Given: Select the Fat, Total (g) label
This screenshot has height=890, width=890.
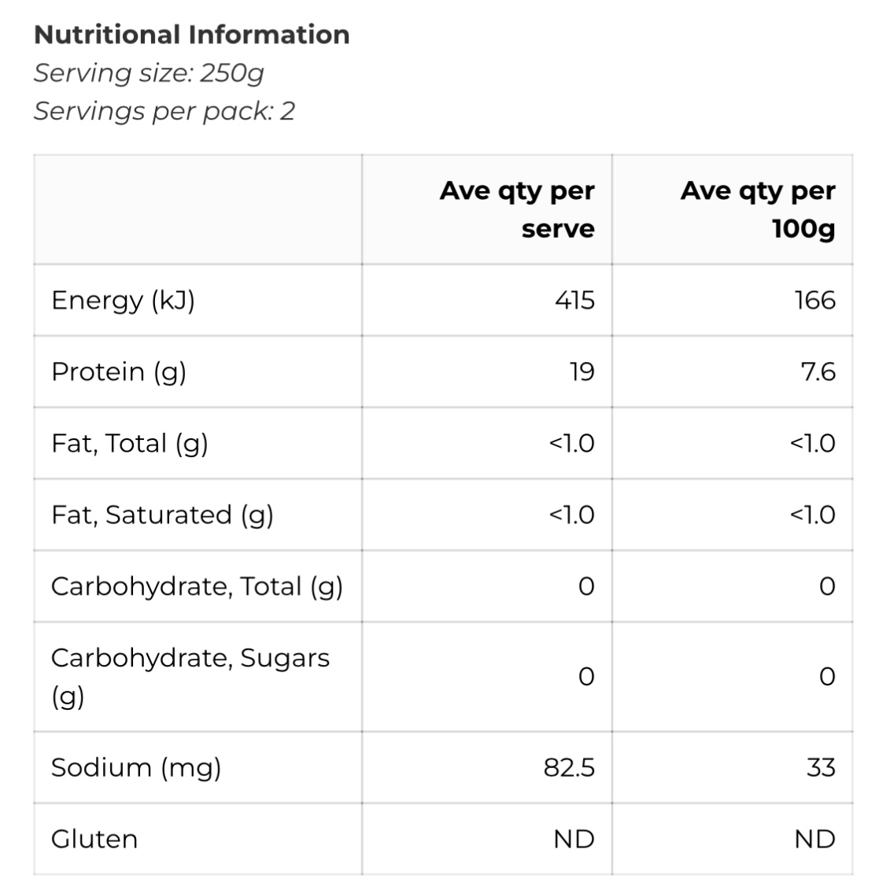Looking at the screenshot, I should coord(130,443).
